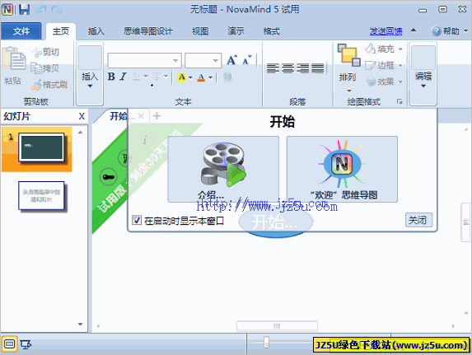Open the View (视图) tab

point(200,31)
